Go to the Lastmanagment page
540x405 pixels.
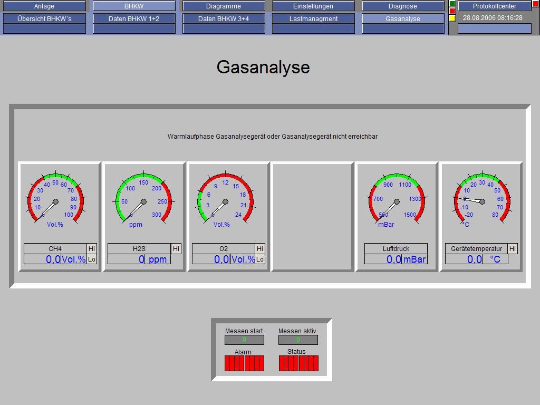coord(313,18)
